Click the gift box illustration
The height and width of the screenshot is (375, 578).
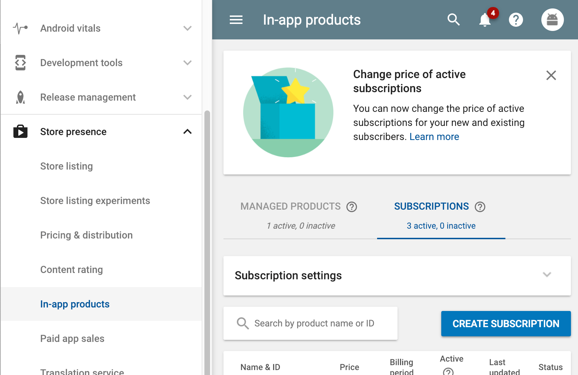pyautogui.click(x=288, y=112)
